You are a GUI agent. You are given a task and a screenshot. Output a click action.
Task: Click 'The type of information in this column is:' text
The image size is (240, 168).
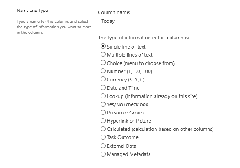[144, 38]
